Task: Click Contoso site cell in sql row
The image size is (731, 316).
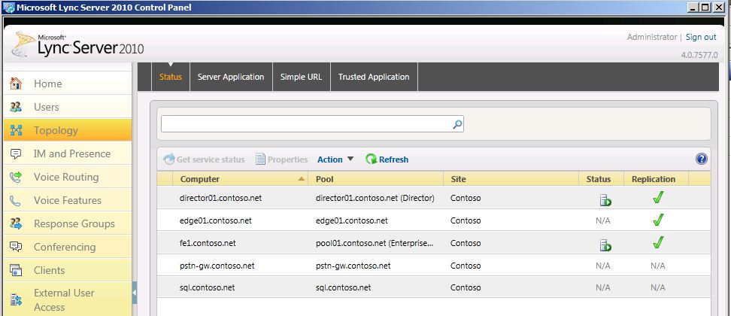Action: click(466, 287)
